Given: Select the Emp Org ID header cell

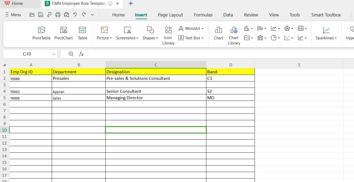Looking at the screenshot, I should tap(31, 72).
